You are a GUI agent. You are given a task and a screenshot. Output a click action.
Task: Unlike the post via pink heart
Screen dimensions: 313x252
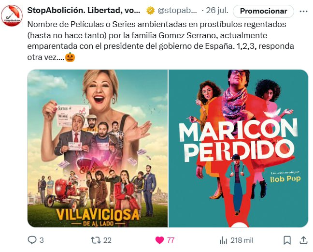pos(159,240)
